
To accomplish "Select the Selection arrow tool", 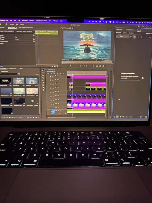I will pos(43,70).
